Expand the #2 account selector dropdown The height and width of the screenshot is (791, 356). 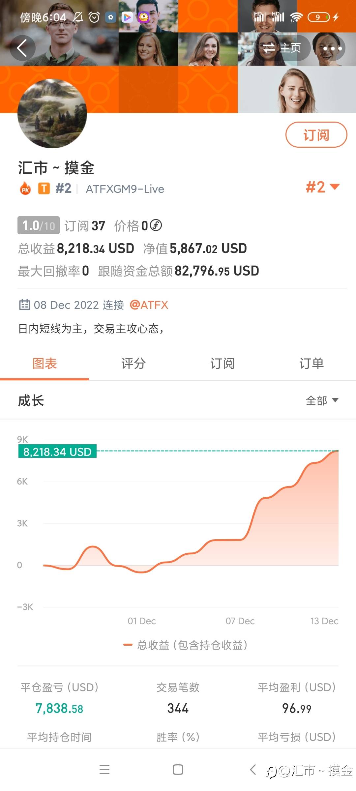coord(322,187)
